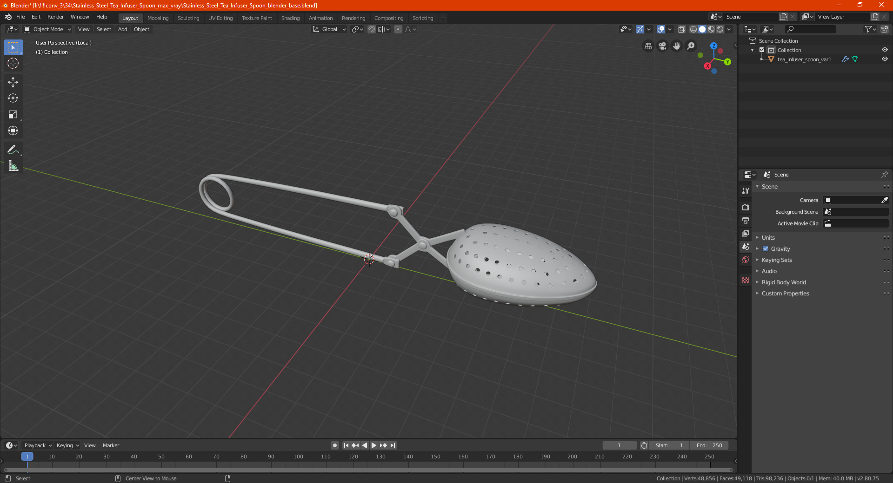Image resolution: width=893 pixels, height=483 pixels.
Task: Select the Measure ruler tool
Action: (x=13, y=166)
